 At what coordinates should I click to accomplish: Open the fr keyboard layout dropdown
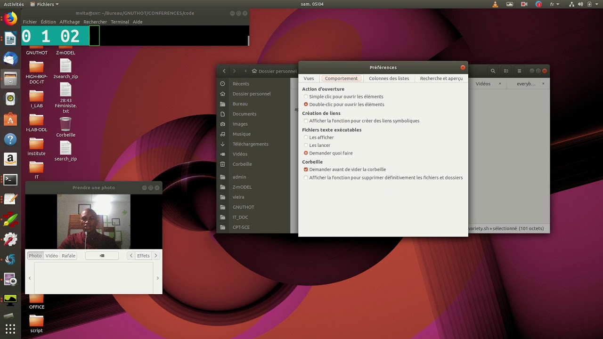(x=554, y=4)
